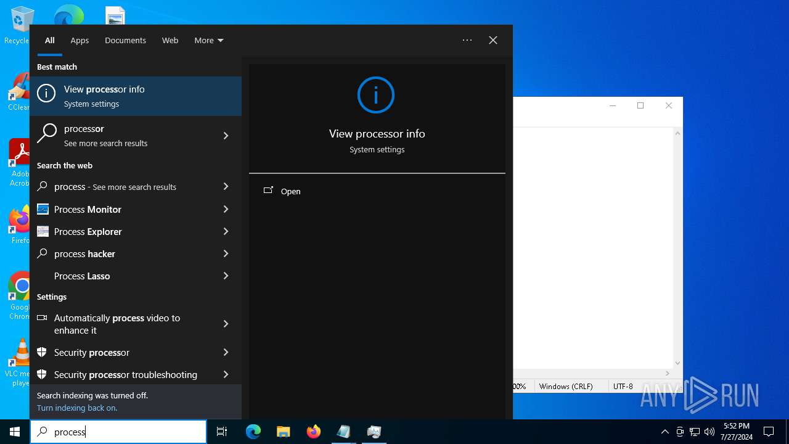Close the search panel with the X
Viewport: 789px width, 444px height.
[x=493, y=40]
